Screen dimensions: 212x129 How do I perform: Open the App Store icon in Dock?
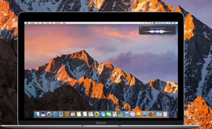click(x=144, y=114)
